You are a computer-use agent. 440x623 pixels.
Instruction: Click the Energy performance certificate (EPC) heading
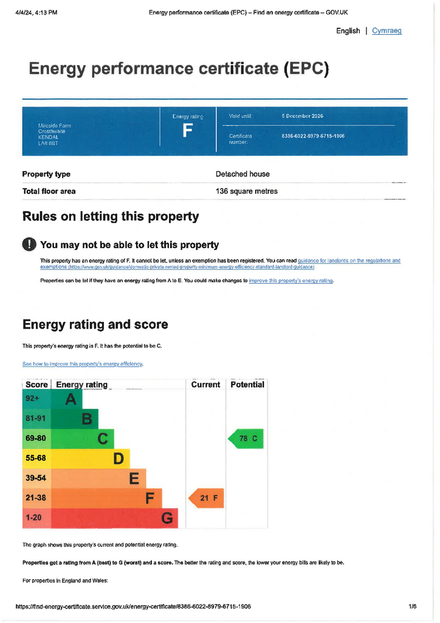point(179,69)
